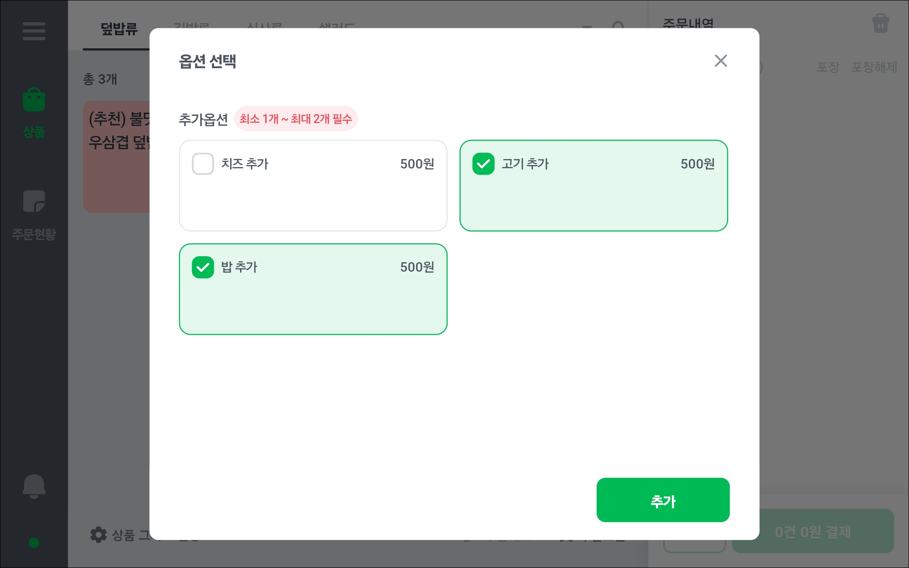Close the 옵션 선택 dialog
This screenshot has height=568, width=909.
(x=721, y=61)
